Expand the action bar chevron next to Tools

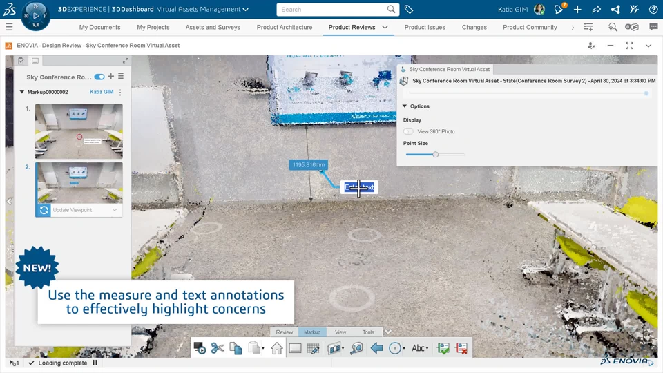(388, 332)
